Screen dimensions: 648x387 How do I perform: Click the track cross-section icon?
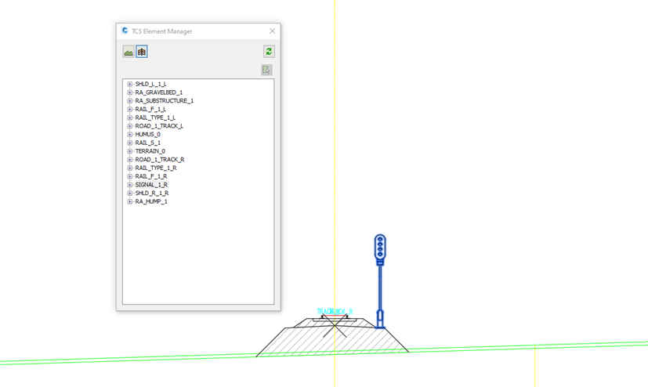pyautogui.click(x=142, y=52)
